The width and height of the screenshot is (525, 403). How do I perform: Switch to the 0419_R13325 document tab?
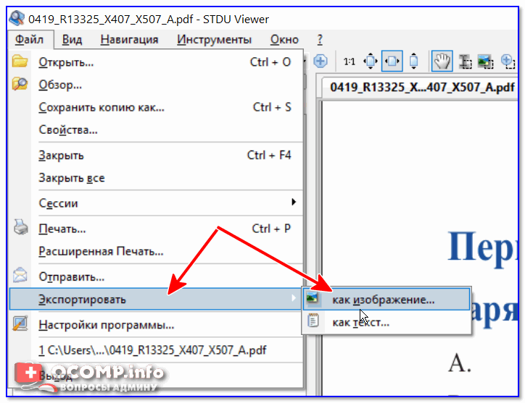(411, 88)
